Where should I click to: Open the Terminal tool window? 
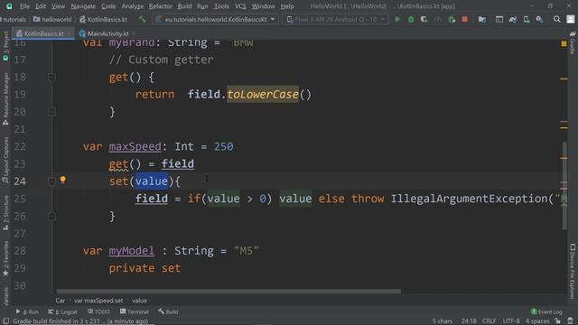pyautogui.click(x=135, y=311)
